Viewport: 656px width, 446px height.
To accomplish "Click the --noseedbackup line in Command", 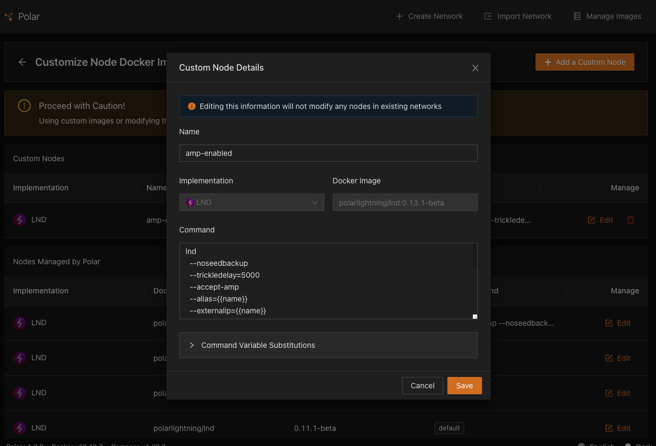I will 219,263.
